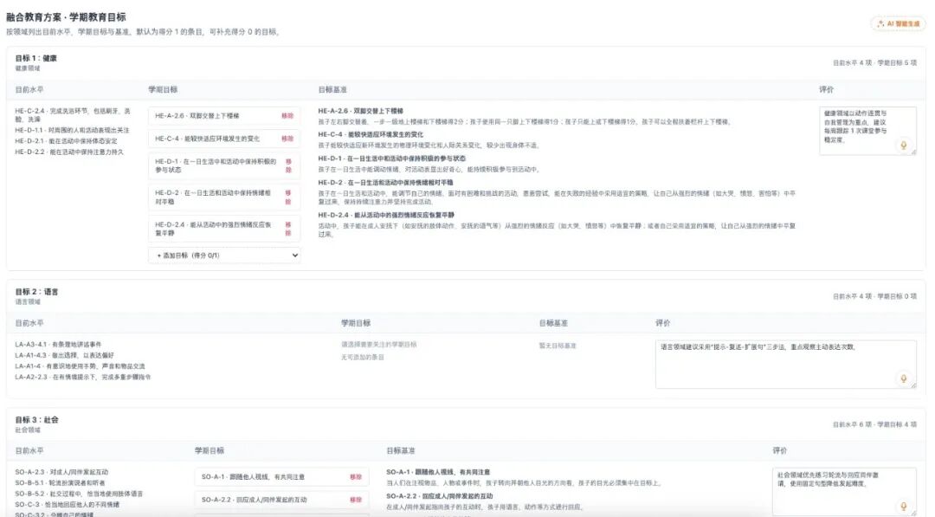Open the 添加目标 (得分 0/1) dropdown
The width and height of the screenshot is (935, 517).
[224, 255]
